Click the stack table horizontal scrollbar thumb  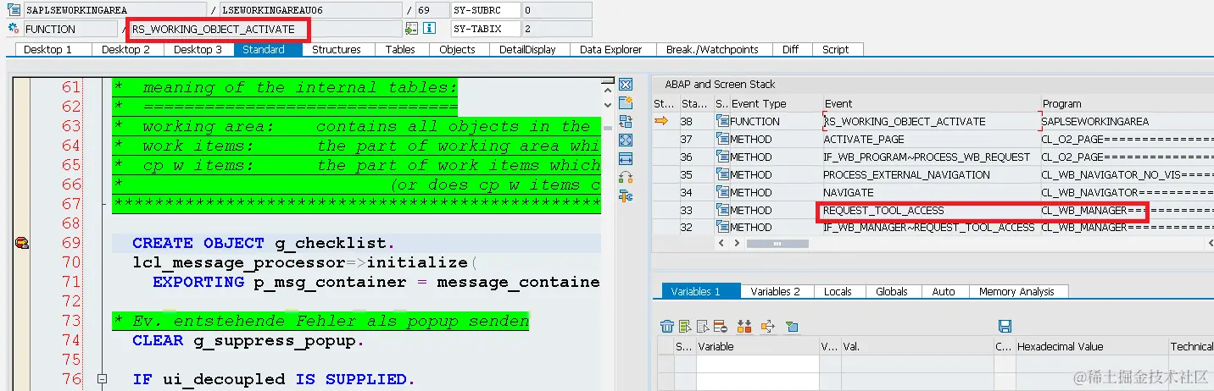[777, 243]
